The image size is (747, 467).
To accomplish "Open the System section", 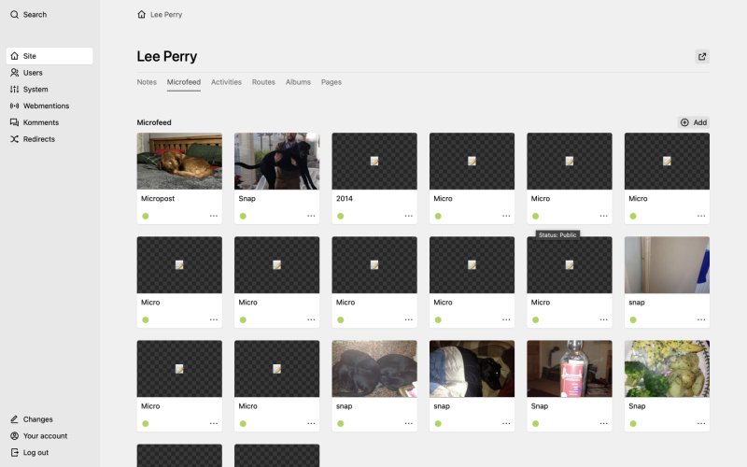I will point(29,89).
